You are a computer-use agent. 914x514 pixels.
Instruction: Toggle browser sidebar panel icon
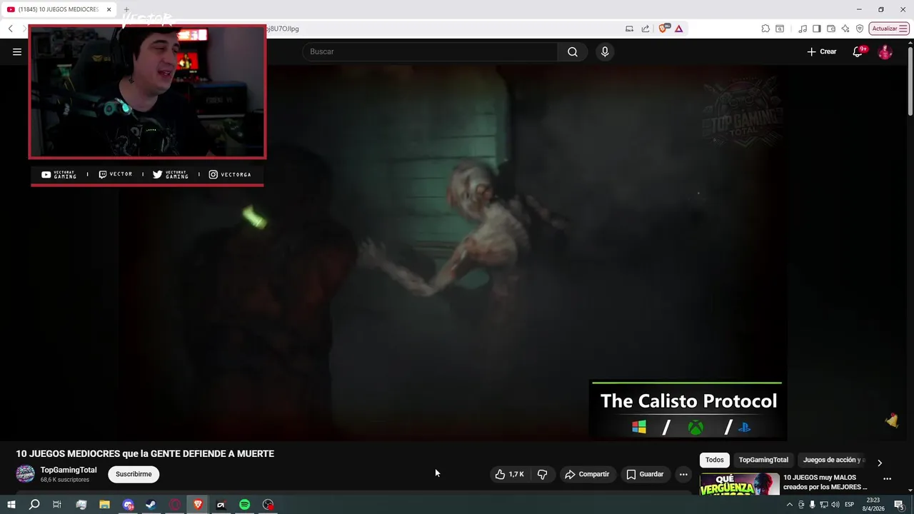[x=817, y=29]
